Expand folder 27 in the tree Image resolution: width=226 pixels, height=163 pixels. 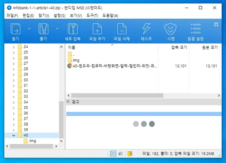click(x=14, y=64)
